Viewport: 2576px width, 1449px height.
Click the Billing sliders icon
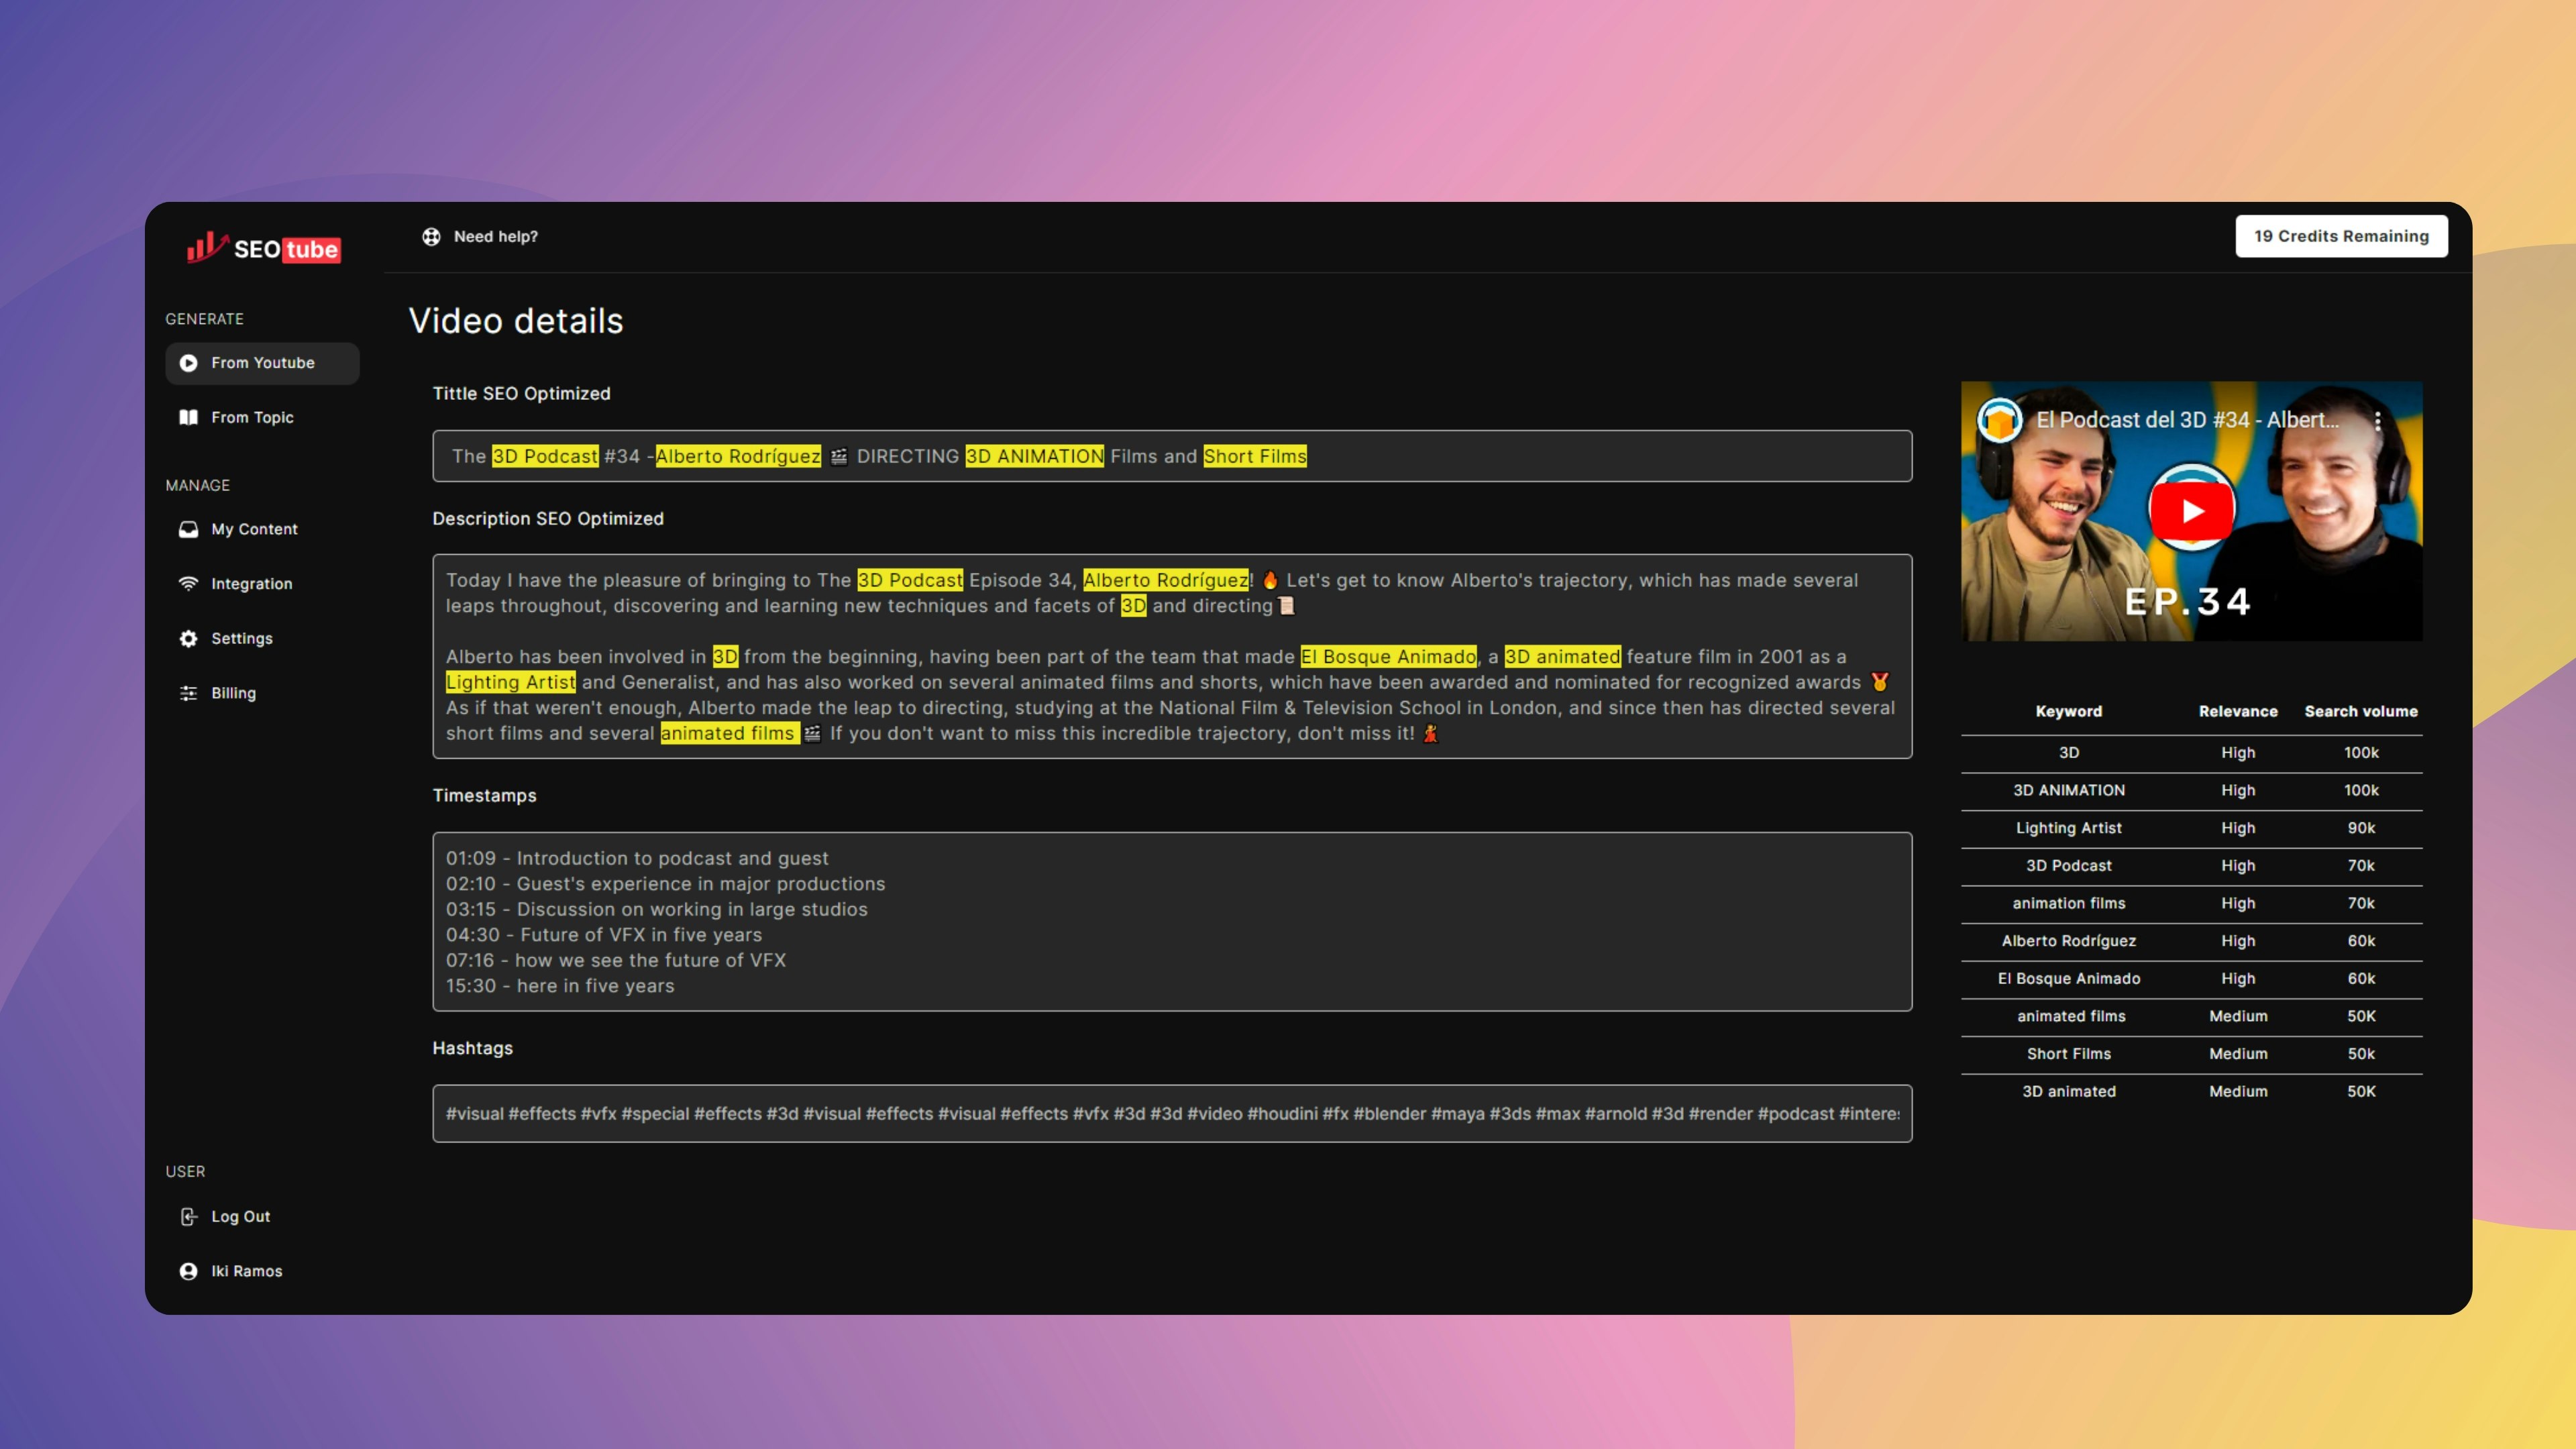point(188,693)
